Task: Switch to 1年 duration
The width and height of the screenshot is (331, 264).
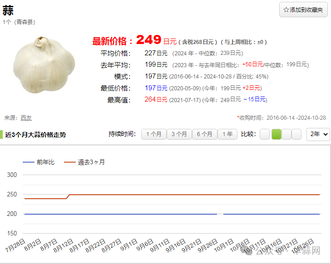Action: point(227,134)
